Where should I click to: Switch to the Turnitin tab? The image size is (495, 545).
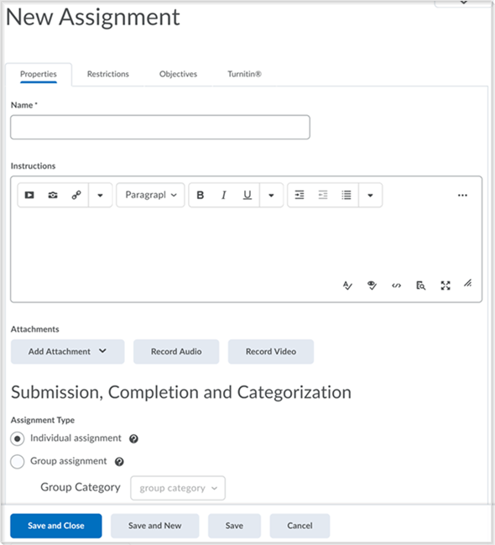click(x=244, y=74)
